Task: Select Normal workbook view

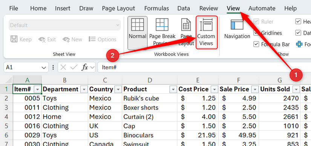Action: pos(138,33)
